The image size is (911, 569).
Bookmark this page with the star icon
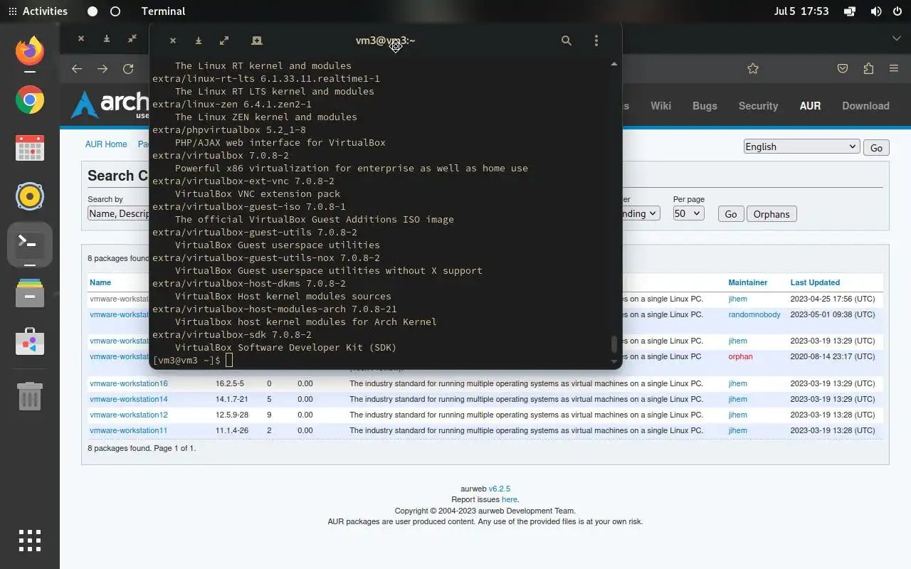pos(753,68)
